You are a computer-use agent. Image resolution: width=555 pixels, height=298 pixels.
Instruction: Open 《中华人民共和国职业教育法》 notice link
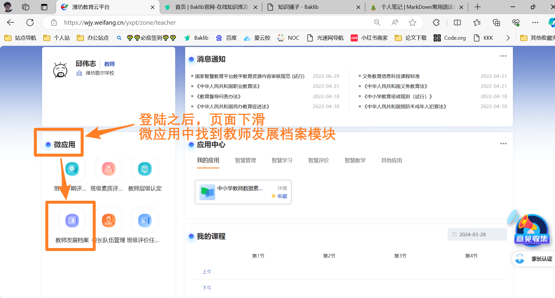[228, 86]
